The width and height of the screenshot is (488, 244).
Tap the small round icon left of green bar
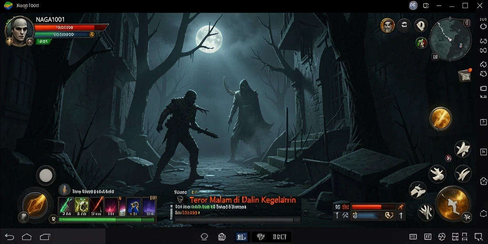click(53, 220)
